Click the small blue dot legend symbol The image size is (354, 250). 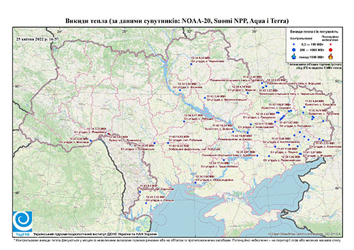(x=294, y=44)
